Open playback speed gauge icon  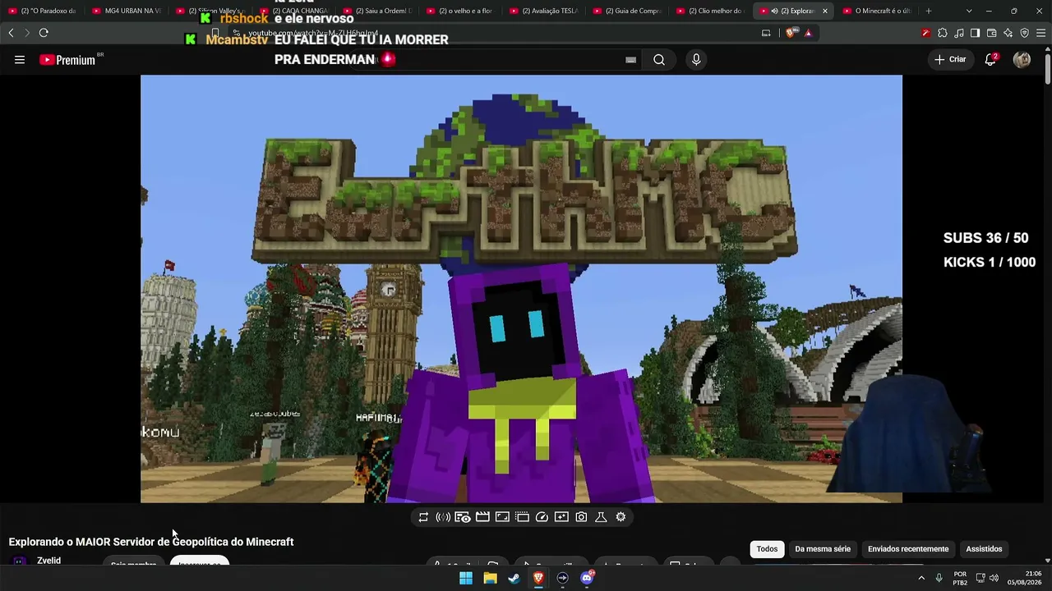[542, 517]
